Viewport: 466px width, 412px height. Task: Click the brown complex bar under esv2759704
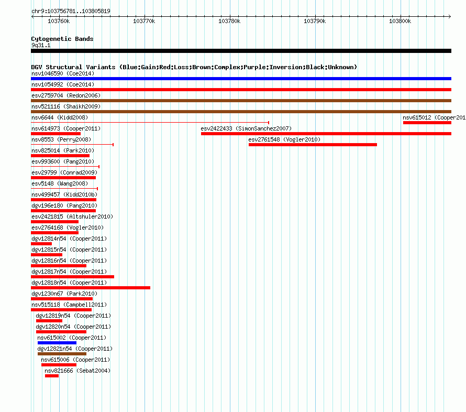[x=241, y=101]
